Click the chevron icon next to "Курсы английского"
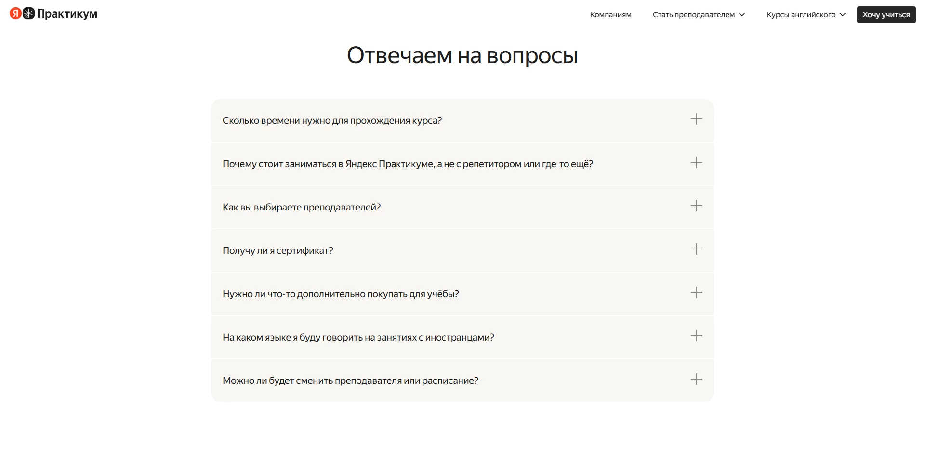The image size is (925, 459). pos(842,14)
